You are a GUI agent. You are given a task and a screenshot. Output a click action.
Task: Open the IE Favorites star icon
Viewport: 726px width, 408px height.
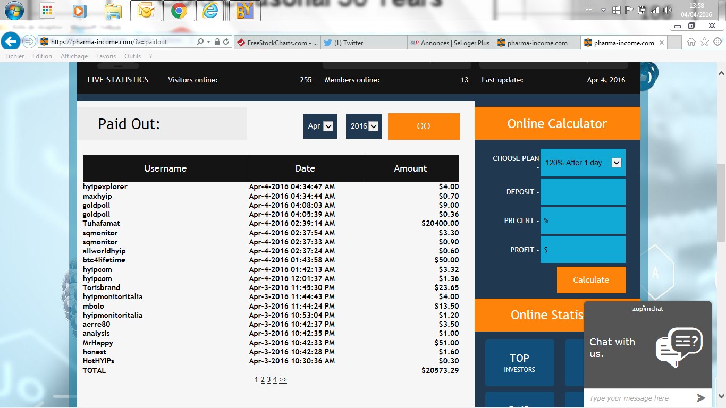tap(704, 42)
